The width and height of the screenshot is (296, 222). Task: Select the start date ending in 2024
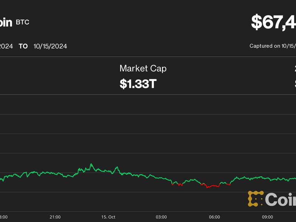(6, 46)
